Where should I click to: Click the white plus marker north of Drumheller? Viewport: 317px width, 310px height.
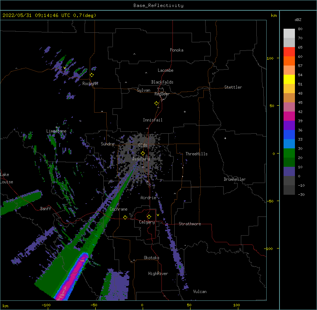click(x=225, y=138)
